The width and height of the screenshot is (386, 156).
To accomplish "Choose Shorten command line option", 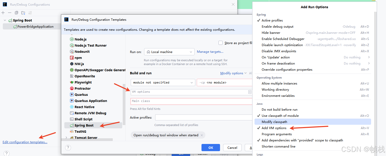I will 313,146.
